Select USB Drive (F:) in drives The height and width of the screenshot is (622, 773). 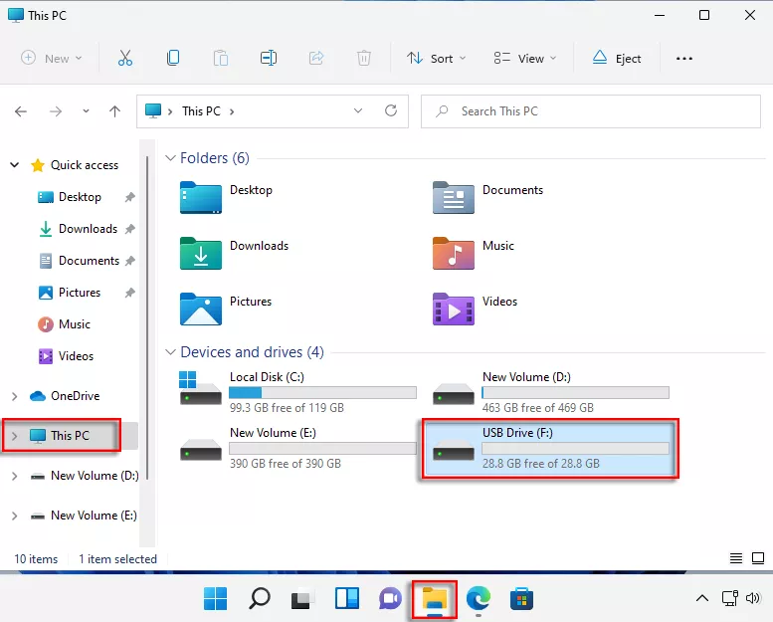549,449
